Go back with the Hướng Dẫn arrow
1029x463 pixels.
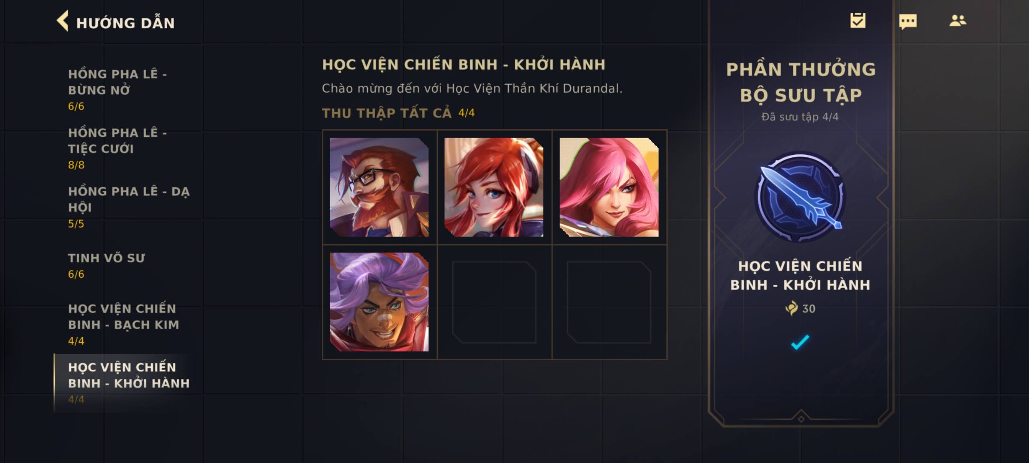pyautogui.click(x=63, y=21)
